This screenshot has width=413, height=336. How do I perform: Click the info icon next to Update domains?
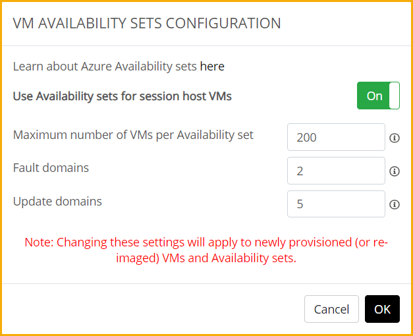395,204
